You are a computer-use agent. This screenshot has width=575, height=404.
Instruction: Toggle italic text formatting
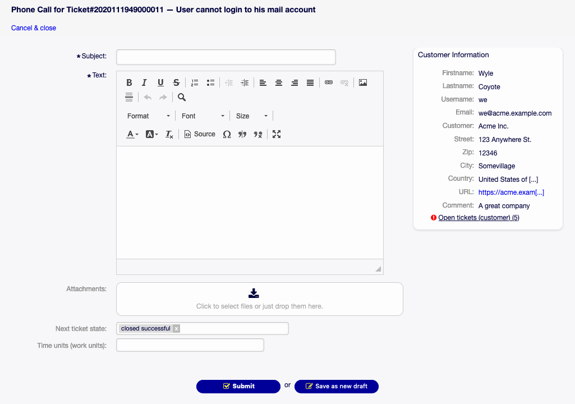144,82
